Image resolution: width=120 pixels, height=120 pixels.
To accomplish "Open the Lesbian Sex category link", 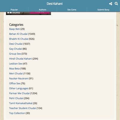I will tap(16, 64).
